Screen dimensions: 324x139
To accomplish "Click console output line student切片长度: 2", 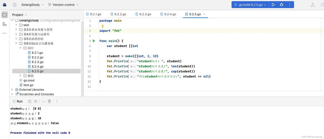I will coord(25,114).
